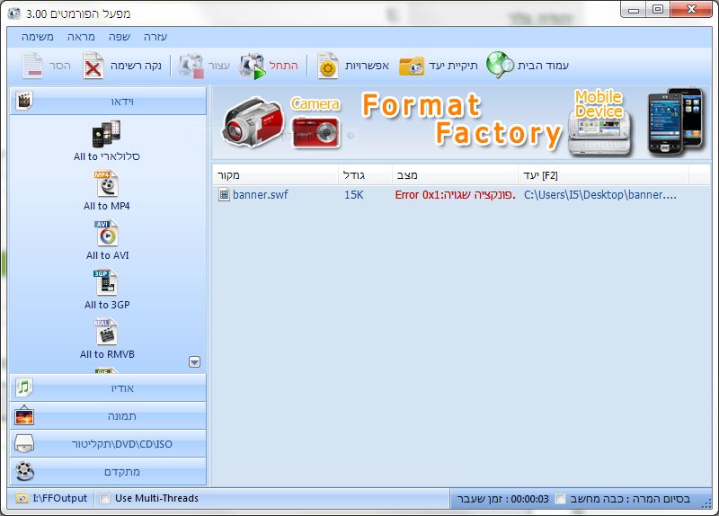Open Output Folder via the folder icon
Viewport: 719px width, 516px height.
point(412,66)
